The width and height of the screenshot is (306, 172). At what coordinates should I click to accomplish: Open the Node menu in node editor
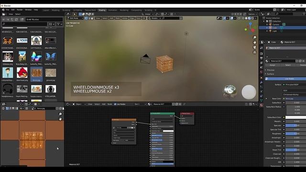tap(109, 104)
